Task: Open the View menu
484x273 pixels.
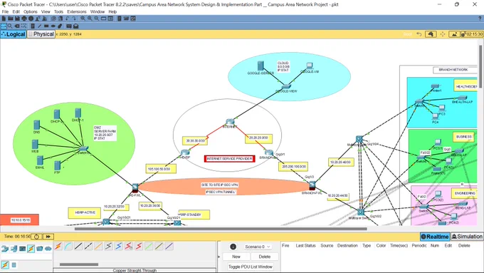Action: tap(46, 11)
